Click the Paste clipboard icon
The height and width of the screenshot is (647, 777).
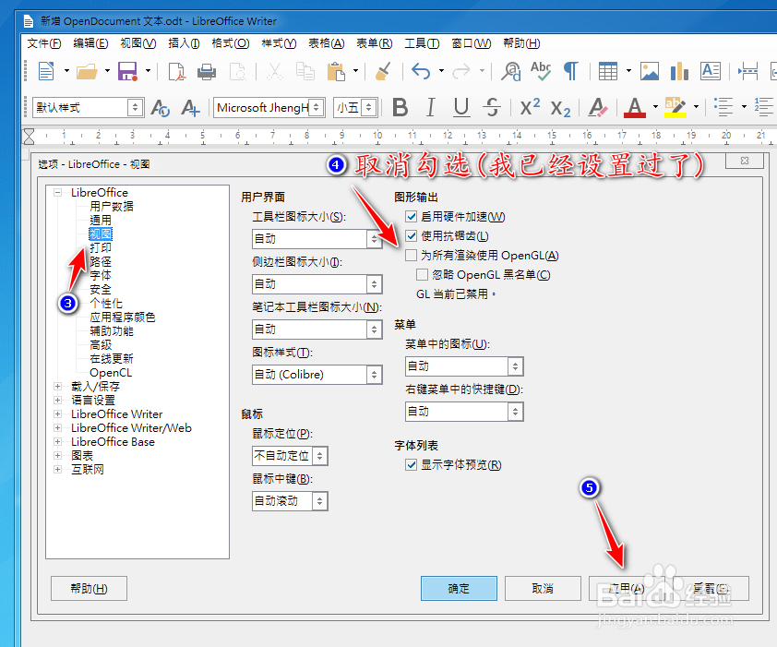pos(337,71)
